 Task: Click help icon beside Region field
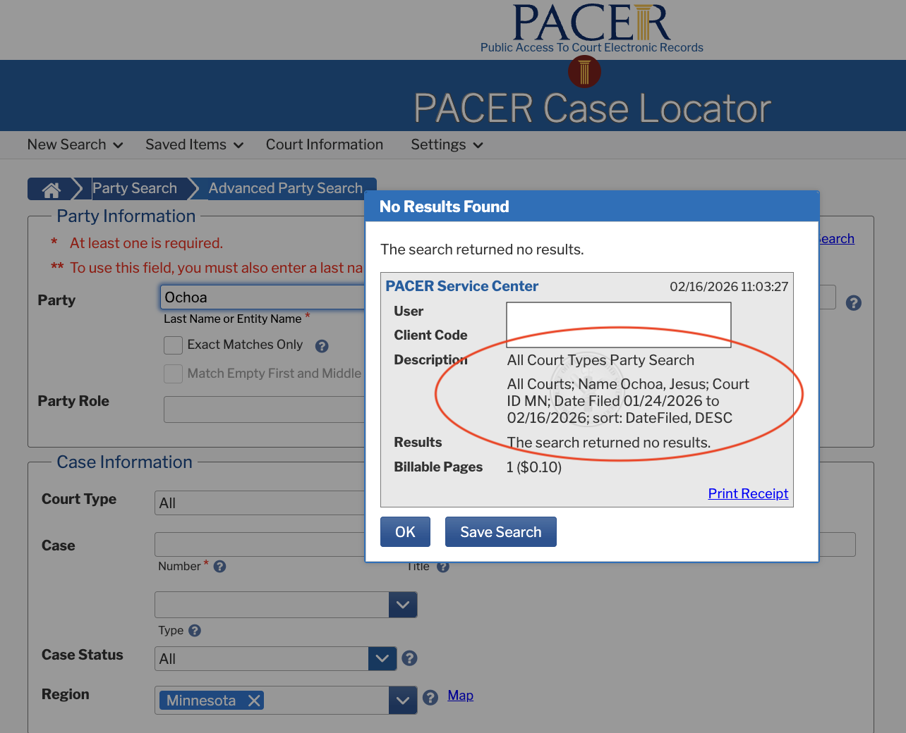(430, 698)
